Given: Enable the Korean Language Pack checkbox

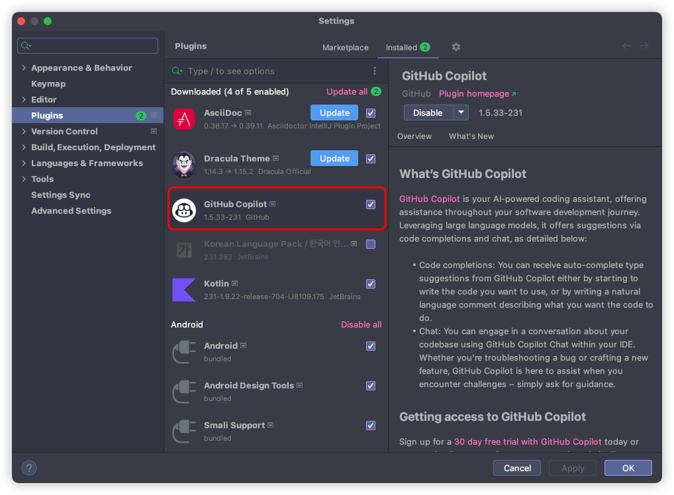Looking at the screenshot, I should 371,244.
